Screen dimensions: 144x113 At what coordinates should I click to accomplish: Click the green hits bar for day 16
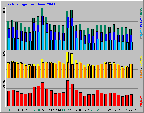tap(71, 14)
